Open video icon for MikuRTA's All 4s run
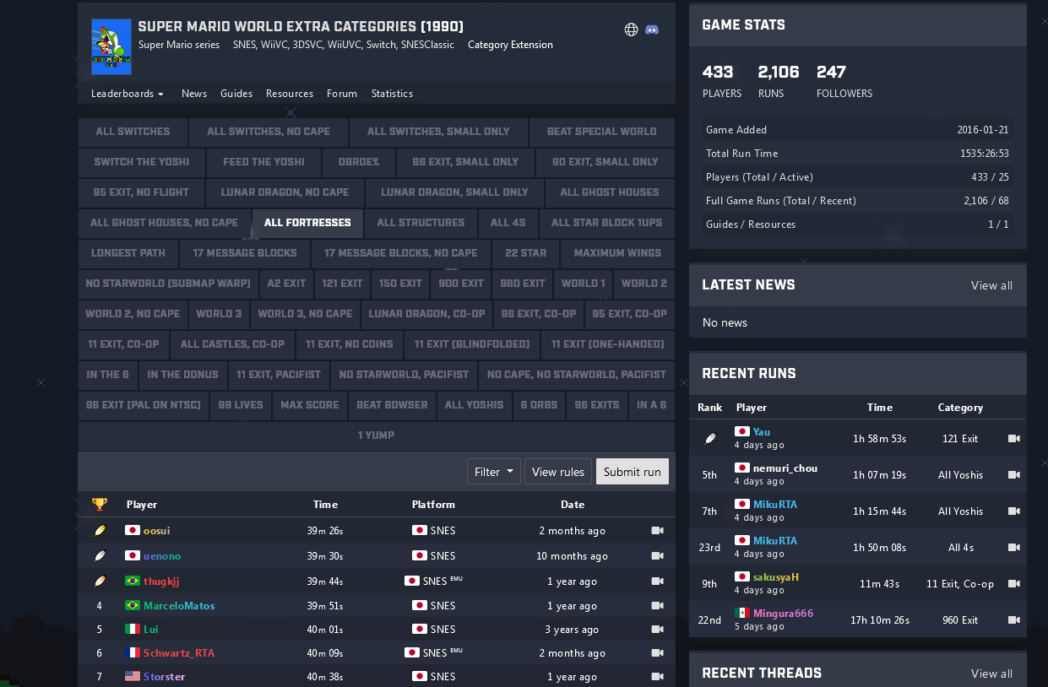Viewport: 1048px width, 687px height. (1014, 548)
